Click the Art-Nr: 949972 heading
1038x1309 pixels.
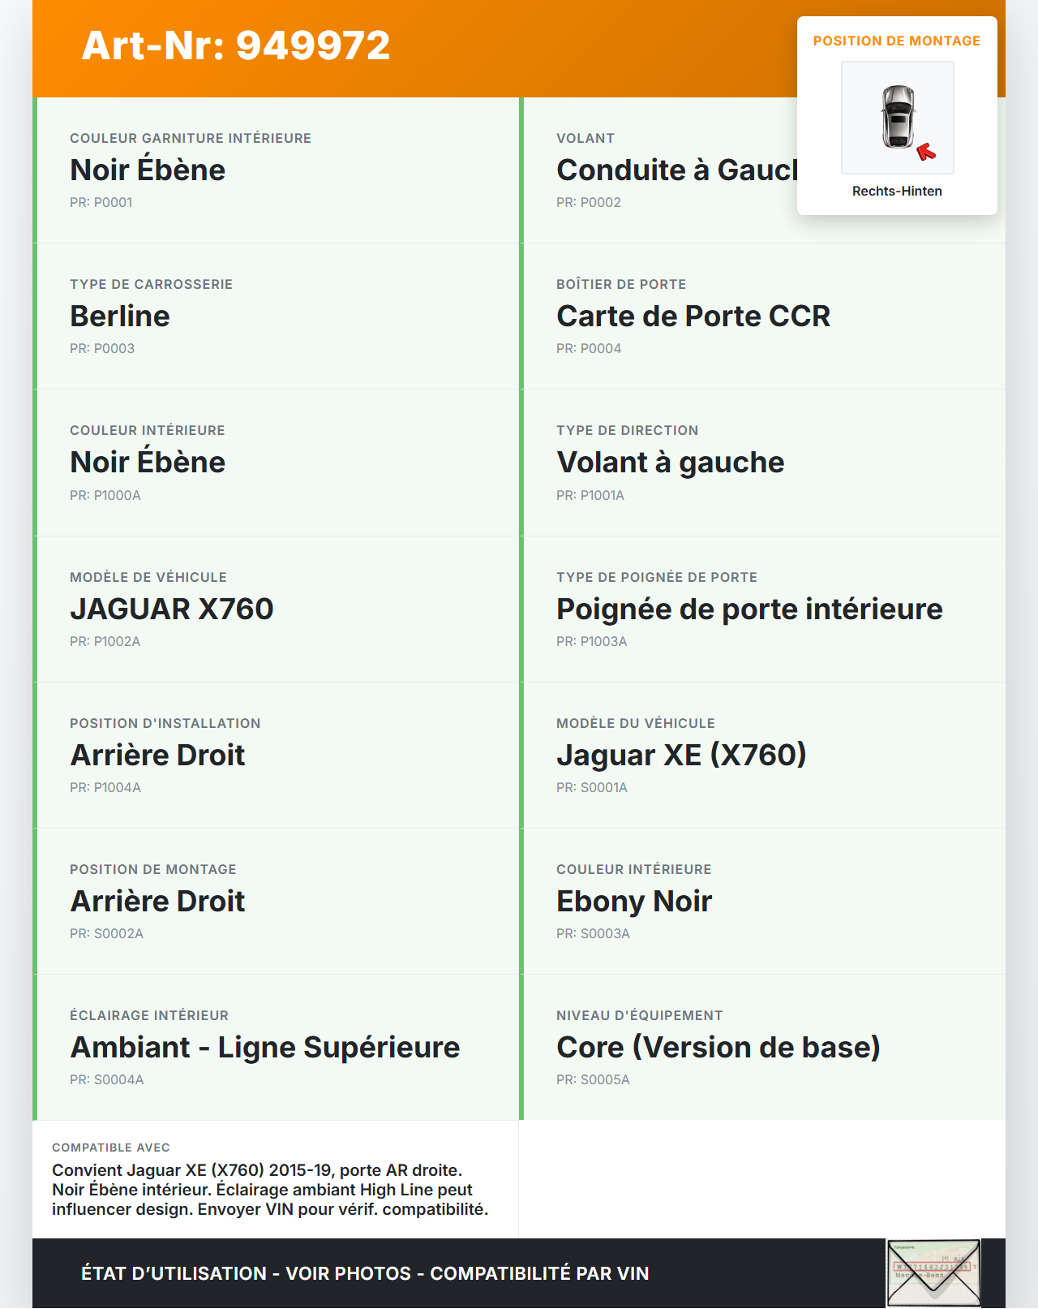click(x=236, y=45)
